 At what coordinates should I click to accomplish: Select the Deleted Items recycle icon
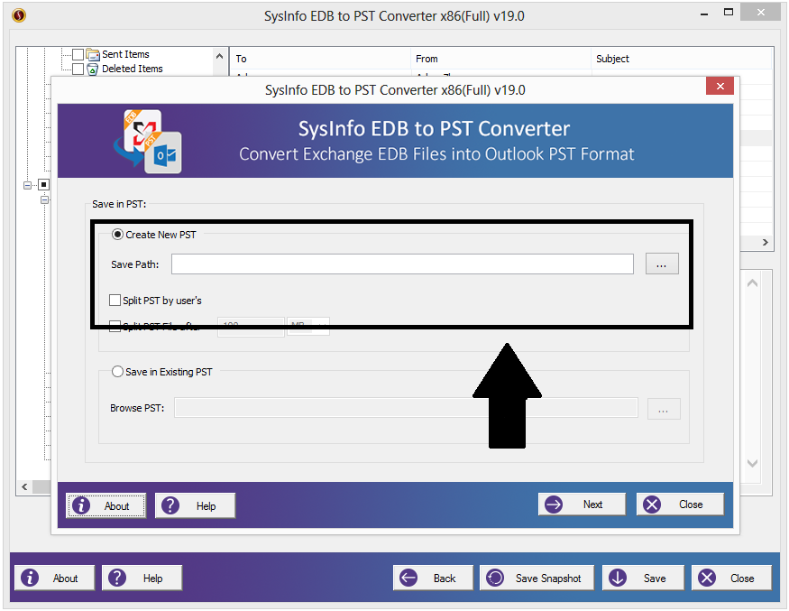tap(93, 69)
